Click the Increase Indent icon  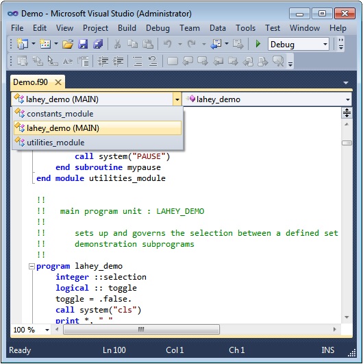click(118, 62)
